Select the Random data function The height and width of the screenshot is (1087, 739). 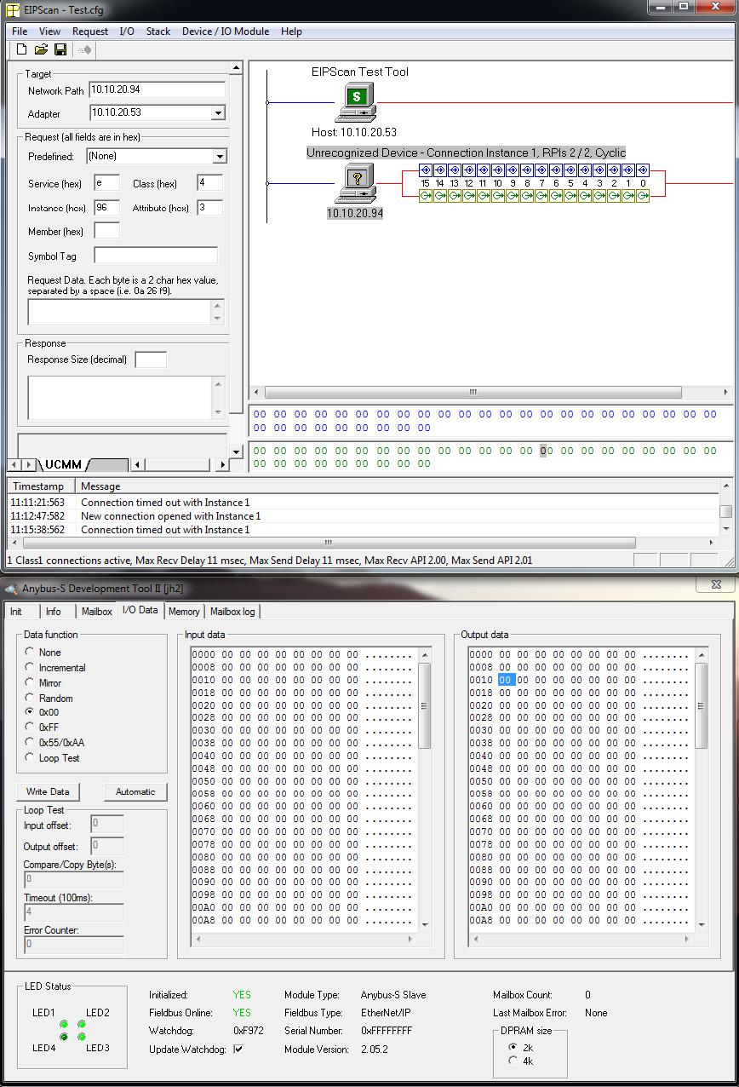pyautogui.click(x=30, y=699)
